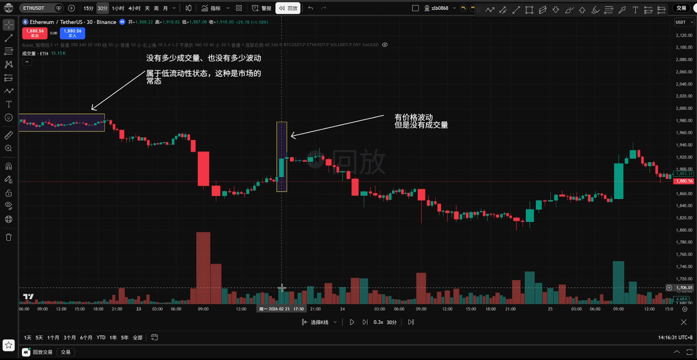Click the zoom-in magnifier tool

pos(8,149)
